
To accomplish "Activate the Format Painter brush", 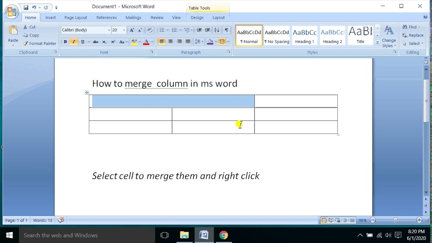I will 39,43.
